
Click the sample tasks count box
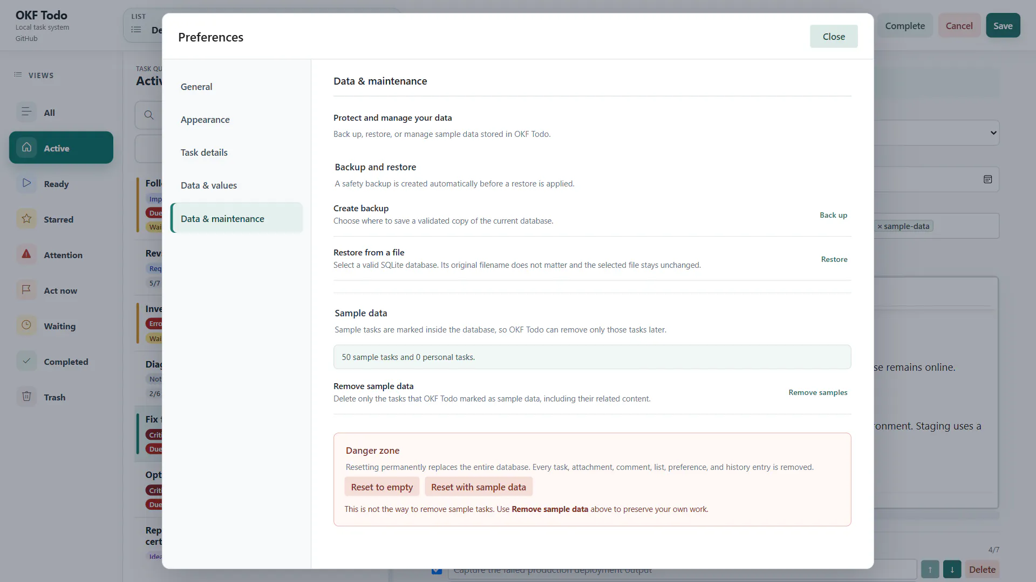592,357
